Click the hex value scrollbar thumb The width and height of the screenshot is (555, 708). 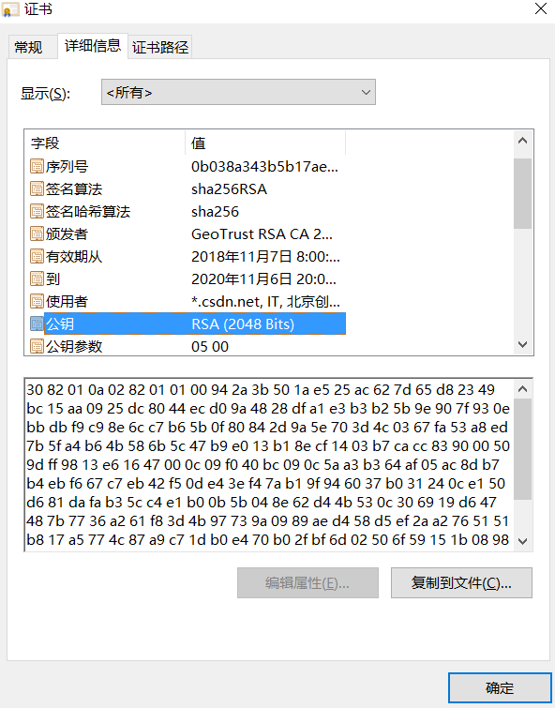[522, 449]
